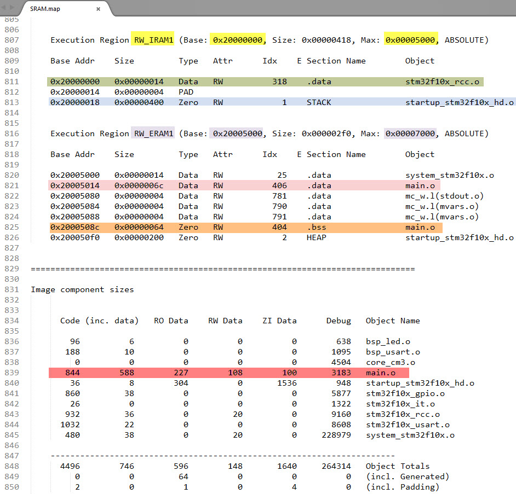
Task: Click startup_stm32f10x_hd.o on line 840
Action: [420, 383]
